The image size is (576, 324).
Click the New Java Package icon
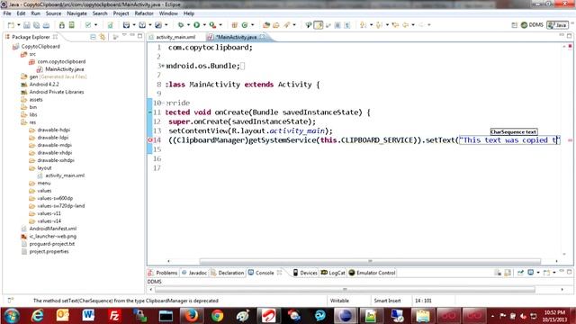(234, 25)
